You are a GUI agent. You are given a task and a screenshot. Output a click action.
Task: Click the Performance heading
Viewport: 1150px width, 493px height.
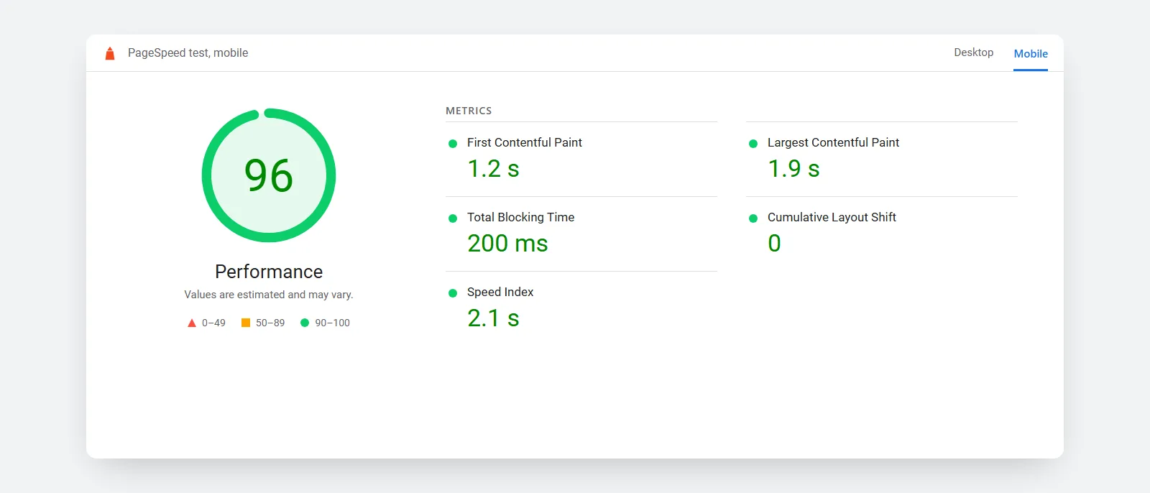(269, 272)
